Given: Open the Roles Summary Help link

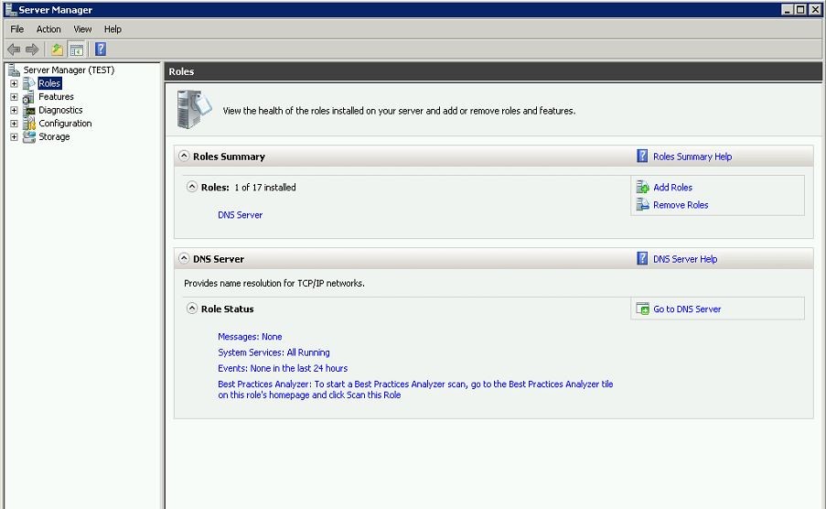Looking at the screenshot, I should pos(692,157).
